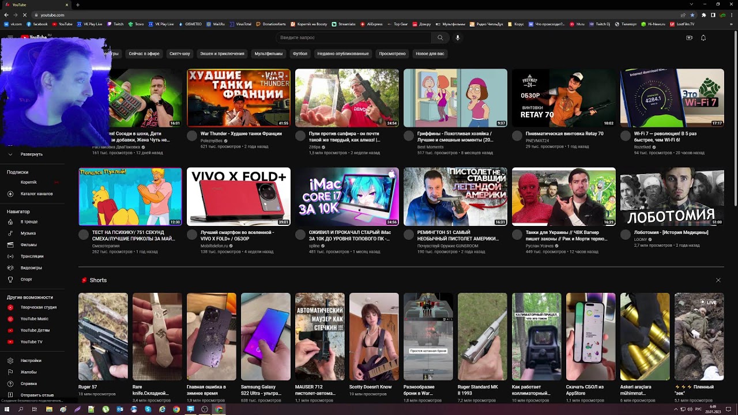Image resolution: width=738 pixels, height=415 pixels.
Task: Open Каталог каналов via its plus icon
Action: point(10,194)
